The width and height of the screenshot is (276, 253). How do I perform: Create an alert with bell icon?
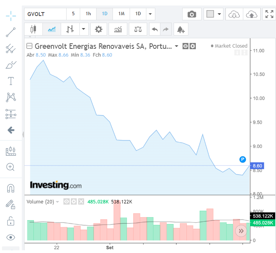point(181,29)
